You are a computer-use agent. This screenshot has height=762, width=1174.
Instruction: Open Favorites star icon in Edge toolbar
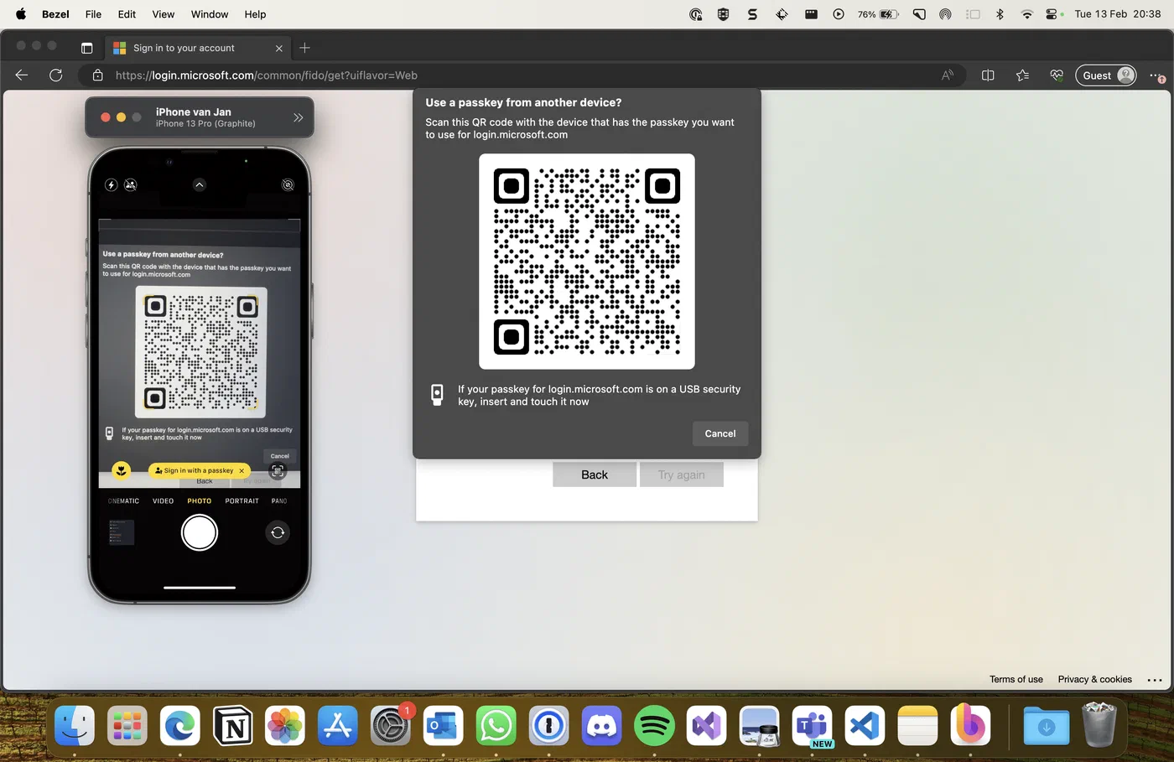coord(1022,75)
